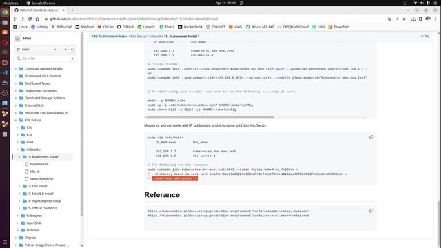Add a new file with plus icon
Viewport: 441px width, 248px height.
pos(65,50)
